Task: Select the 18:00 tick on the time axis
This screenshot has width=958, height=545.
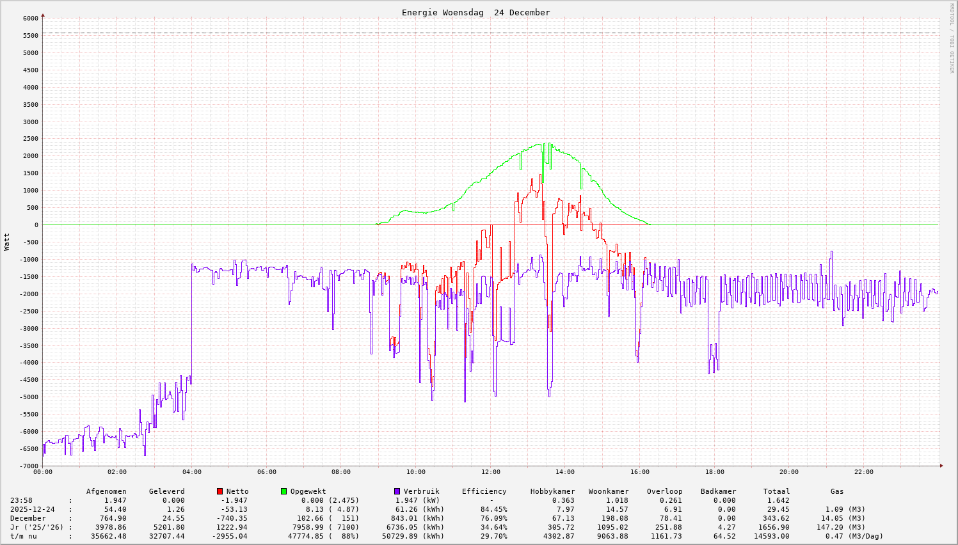Action: tap(714, 472)
